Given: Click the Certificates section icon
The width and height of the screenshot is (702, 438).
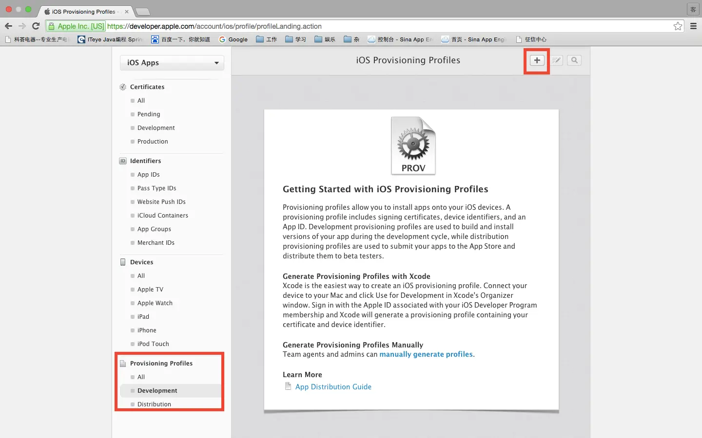Looking at the screenshot, I should pos(123,87).
